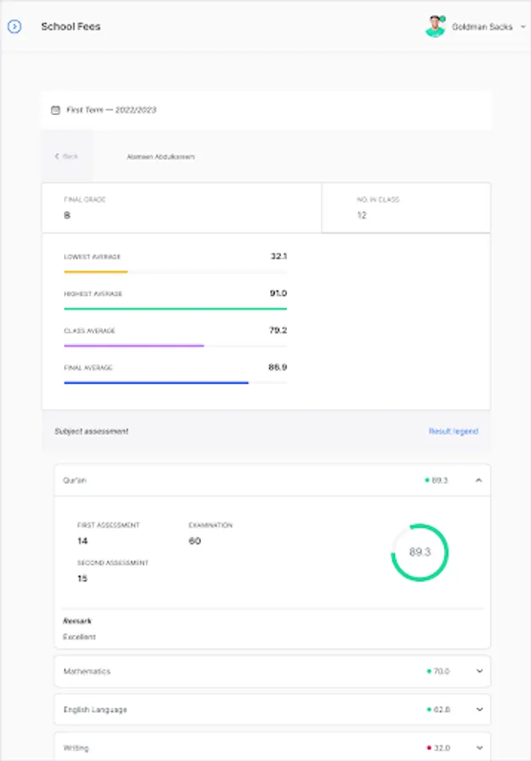Viewport: 531px width, 761px height.
Task: Open the Result legend link
Action: pyautogui.click(x=453, y=431)
